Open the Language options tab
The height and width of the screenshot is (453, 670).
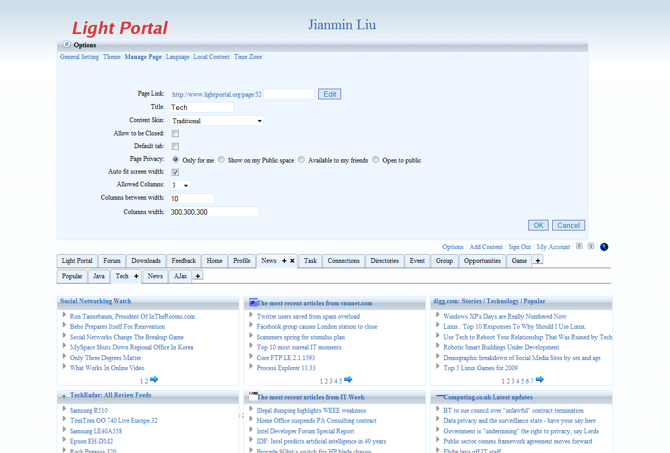click(x=178, y=57)
